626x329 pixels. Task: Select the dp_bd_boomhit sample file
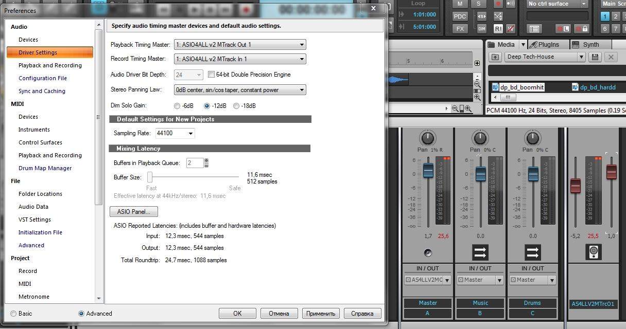[x=517, y=87]
